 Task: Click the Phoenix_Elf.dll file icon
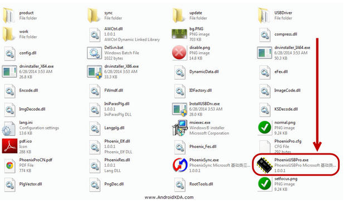[95, 147]
